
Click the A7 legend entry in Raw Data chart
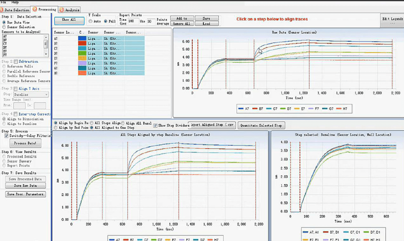[x=244, y=109]
